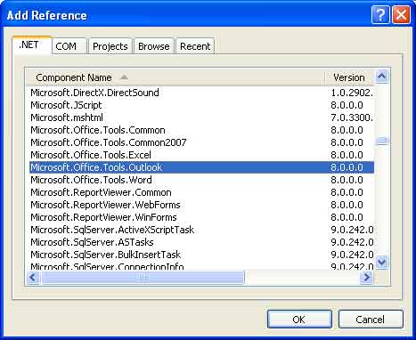
Task: Open the COM tab
Action: (69, 46)
